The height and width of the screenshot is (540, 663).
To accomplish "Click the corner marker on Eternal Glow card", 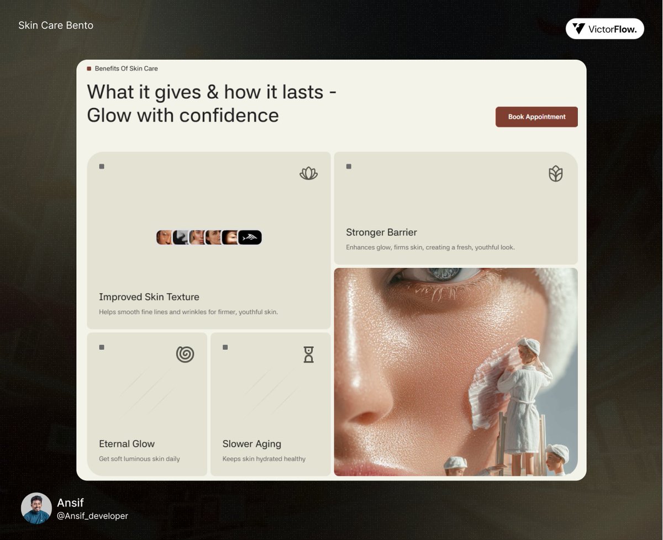I will point(102,347).
